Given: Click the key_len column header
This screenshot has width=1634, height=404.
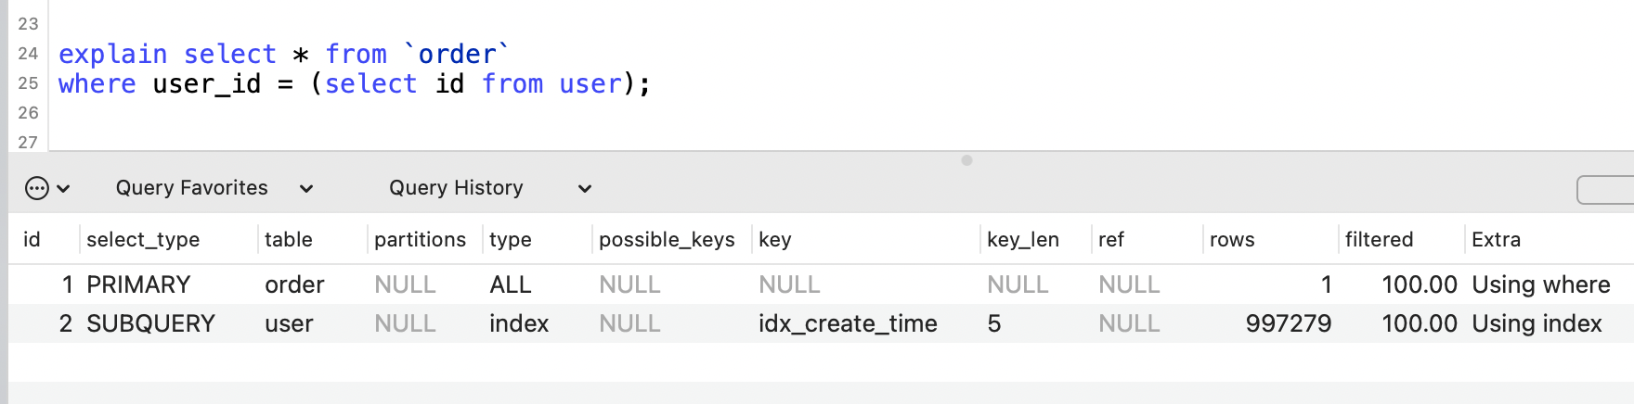Looking at the screenshot, I should tap(1022, 240).
